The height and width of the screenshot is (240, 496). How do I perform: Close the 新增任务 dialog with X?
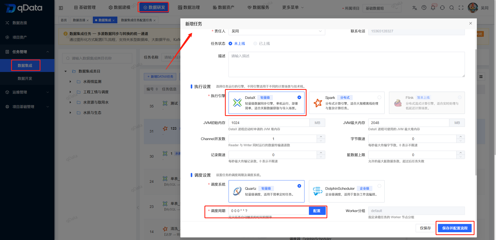[x=471, y=23]
